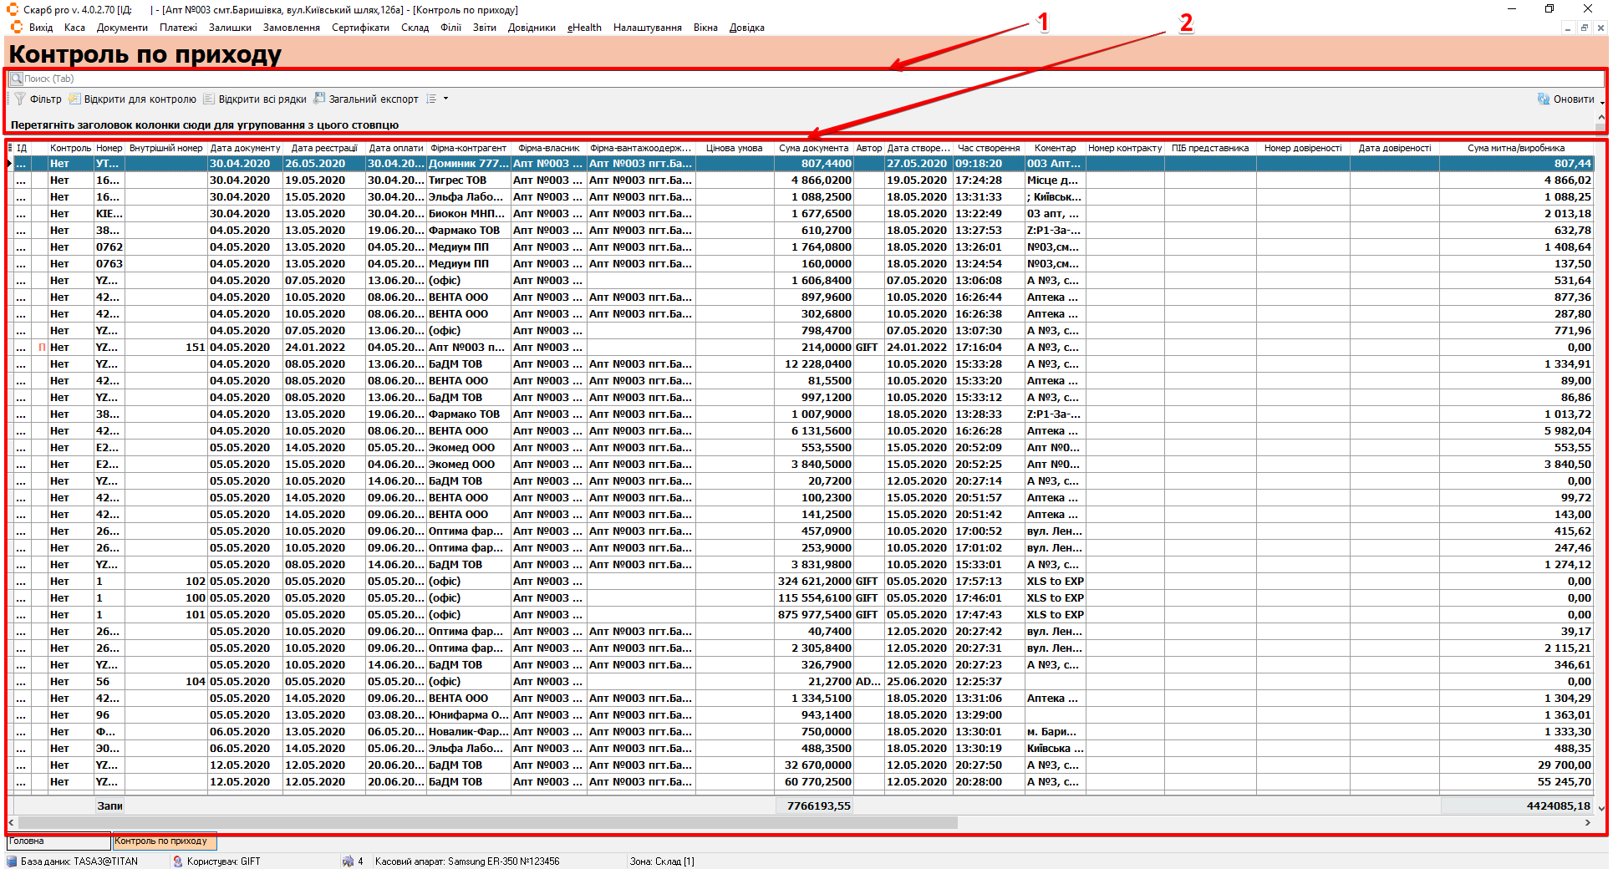This screenshot has height=869, width=1613.
Task: Click the Оновити refresh icon
Action: 1544,99
